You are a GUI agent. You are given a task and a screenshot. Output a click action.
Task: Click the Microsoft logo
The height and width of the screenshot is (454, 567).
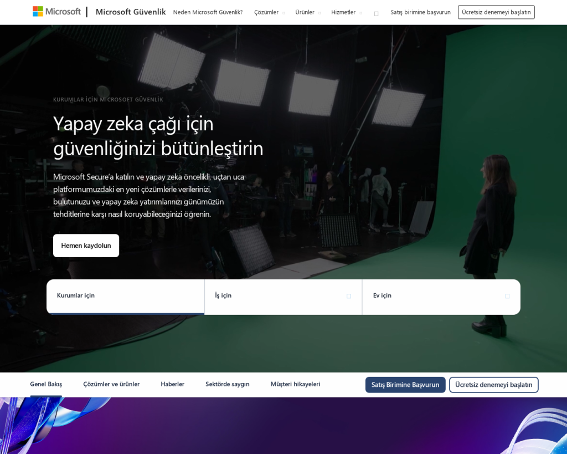click(x=57, y=12)
